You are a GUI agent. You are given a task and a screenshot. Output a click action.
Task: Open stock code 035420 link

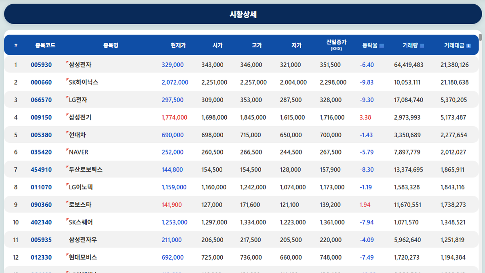coord(41,152)
